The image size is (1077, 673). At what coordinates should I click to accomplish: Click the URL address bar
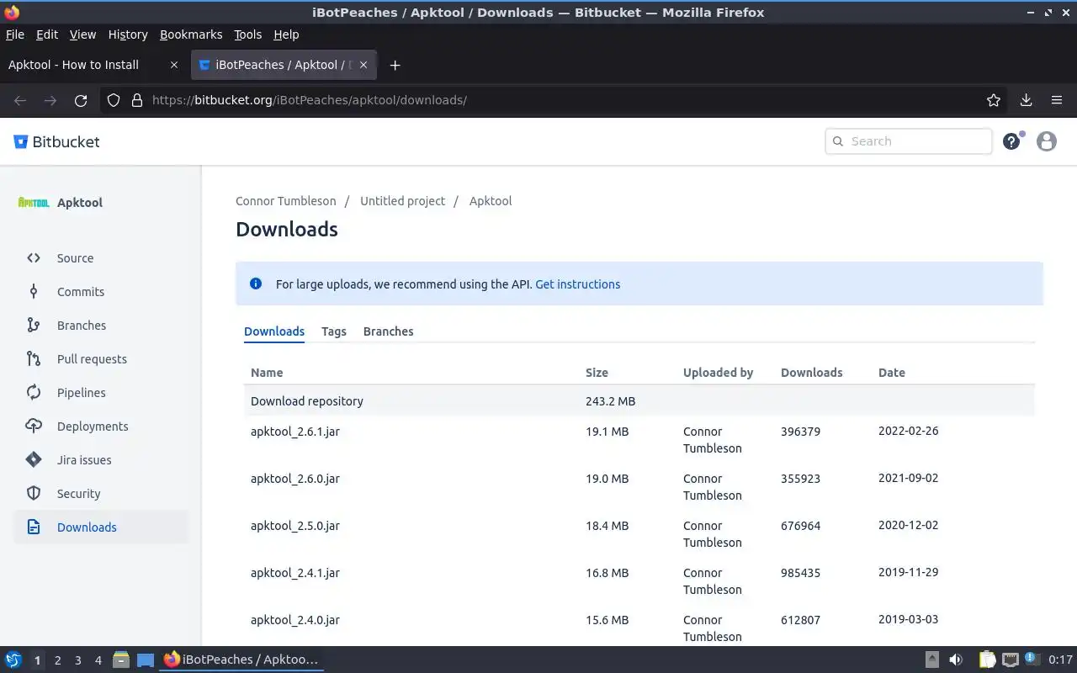pos(555,100)
